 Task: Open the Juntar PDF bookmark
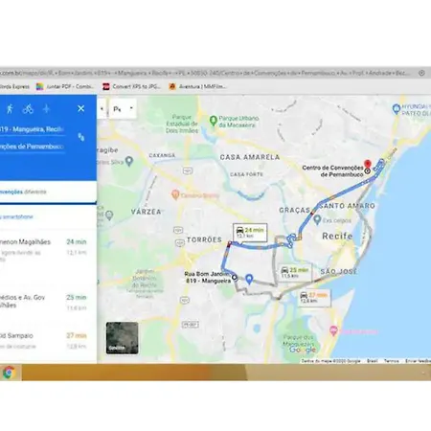click(x=65, y=86)
